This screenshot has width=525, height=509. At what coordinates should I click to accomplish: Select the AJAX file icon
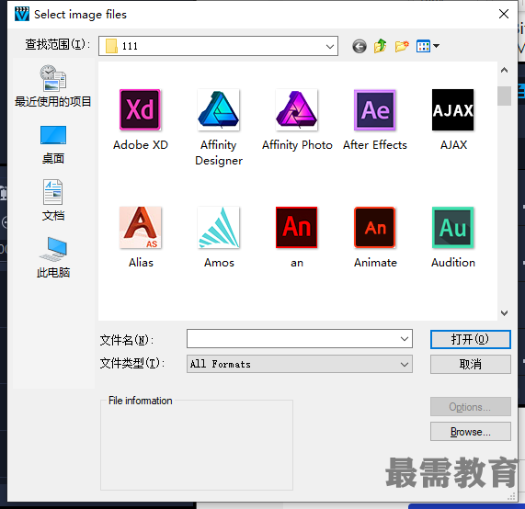click(453, 109)
